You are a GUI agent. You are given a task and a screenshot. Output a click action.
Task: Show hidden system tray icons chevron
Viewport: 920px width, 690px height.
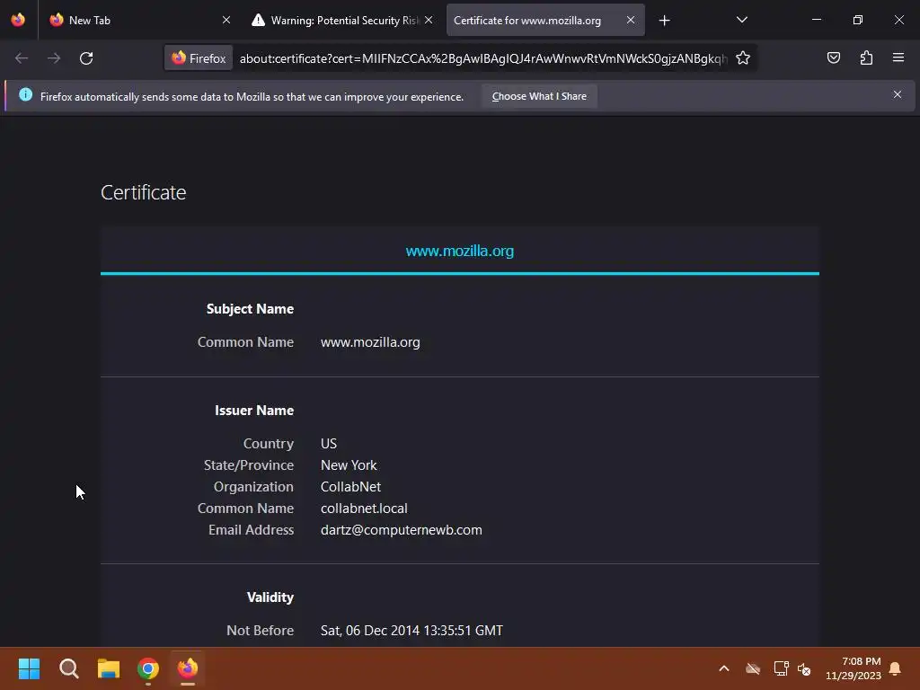(724, 668)
